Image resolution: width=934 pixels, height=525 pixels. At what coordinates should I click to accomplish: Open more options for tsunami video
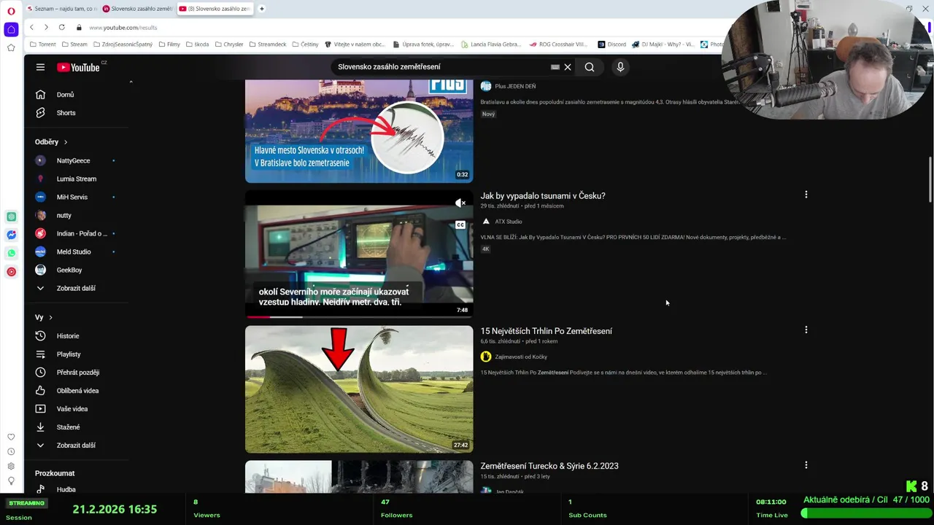806,195
